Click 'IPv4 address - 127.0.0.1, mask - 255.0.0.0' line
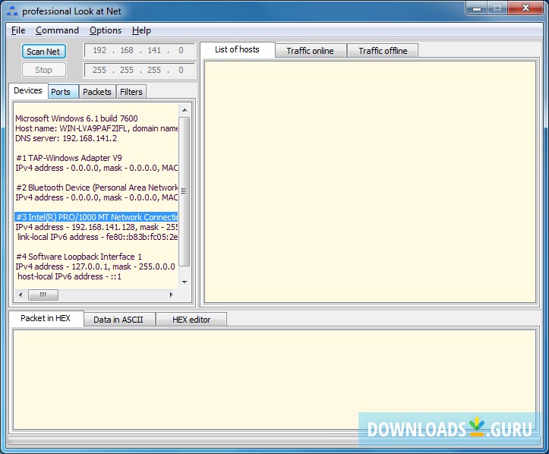This screenshot has width=549, height=454. point(95,266)
